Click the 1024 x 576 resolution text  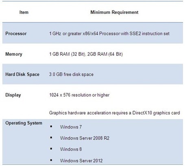(x=79, y=95)
